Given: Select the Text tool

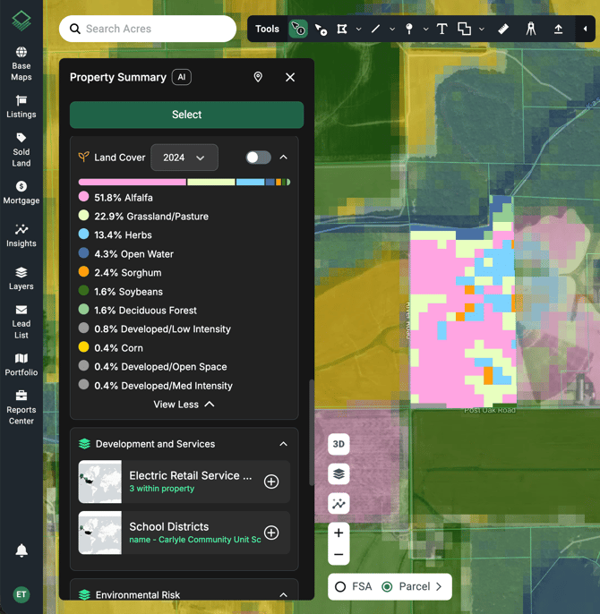Looking at the screenshot, I should 442,29.
